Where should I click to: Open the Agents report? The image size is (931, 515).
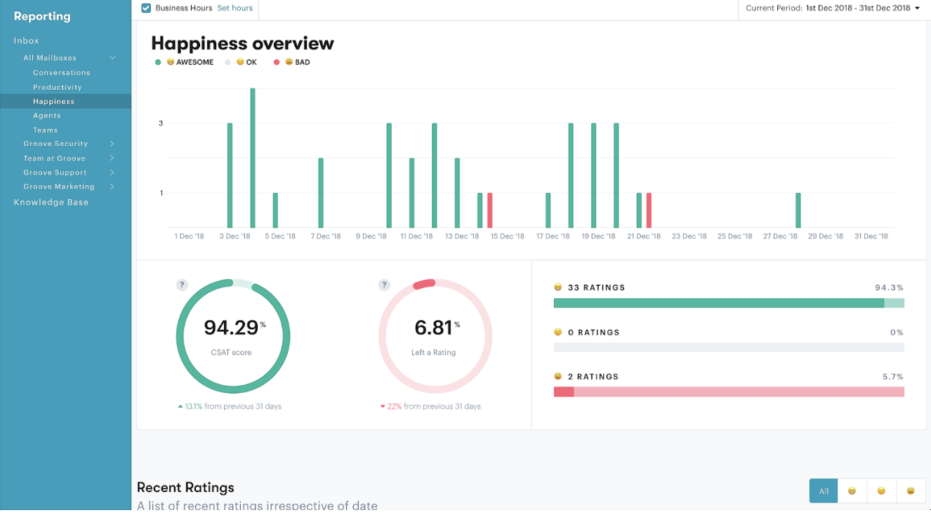[47, 116]
